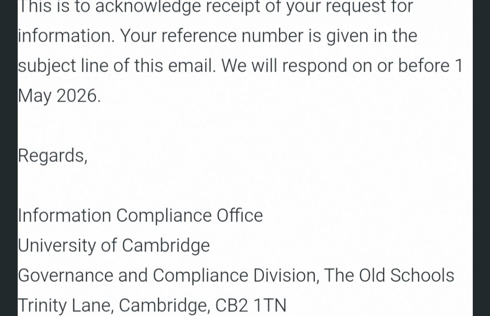Click the "Regards," sign-off text
The width and height of the screenshot is (490, 316).
click(53, 156)
